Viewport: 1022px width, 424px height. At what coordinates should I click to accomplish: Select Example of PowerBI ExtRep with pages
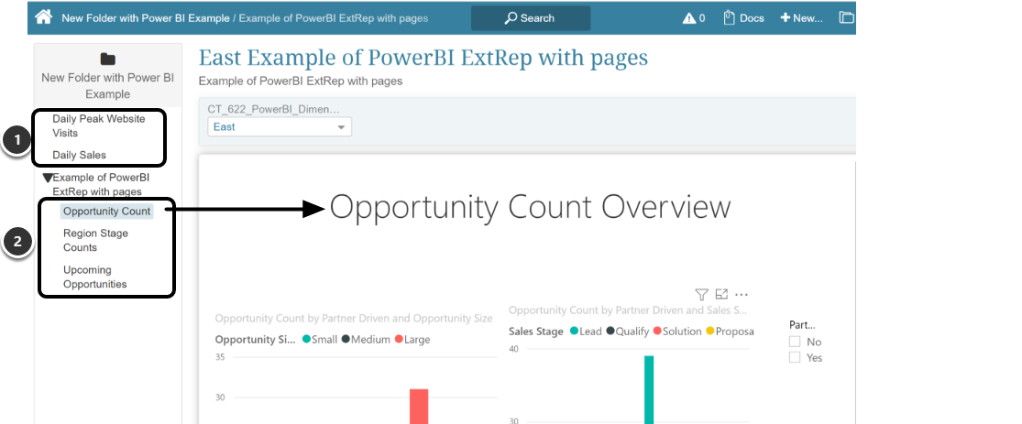(101, 184)
